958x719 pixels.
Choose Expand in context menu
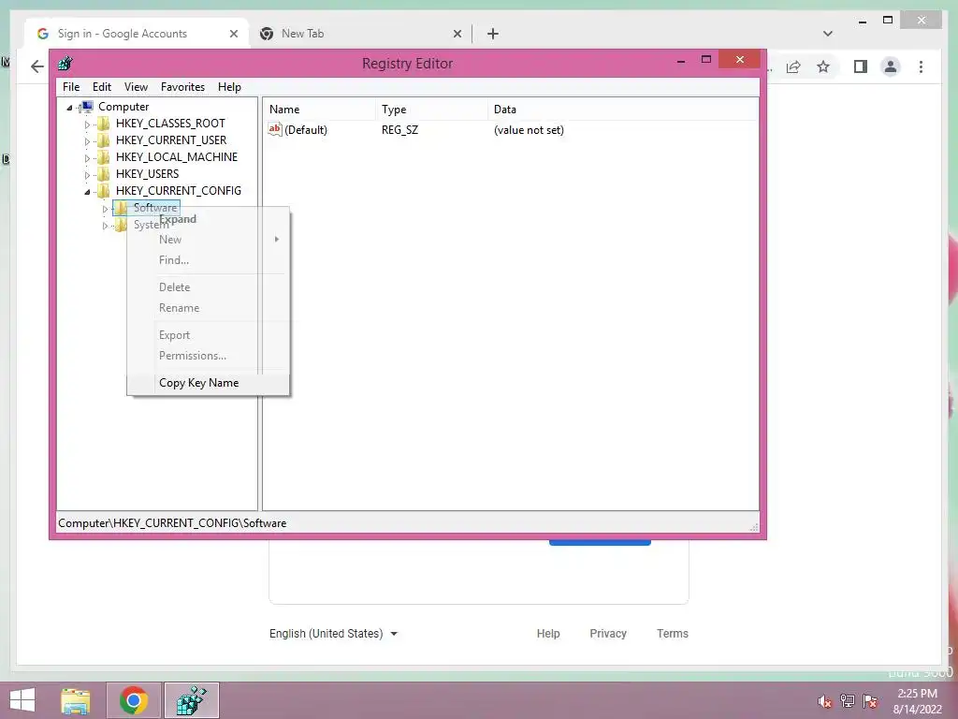point(208,219)
